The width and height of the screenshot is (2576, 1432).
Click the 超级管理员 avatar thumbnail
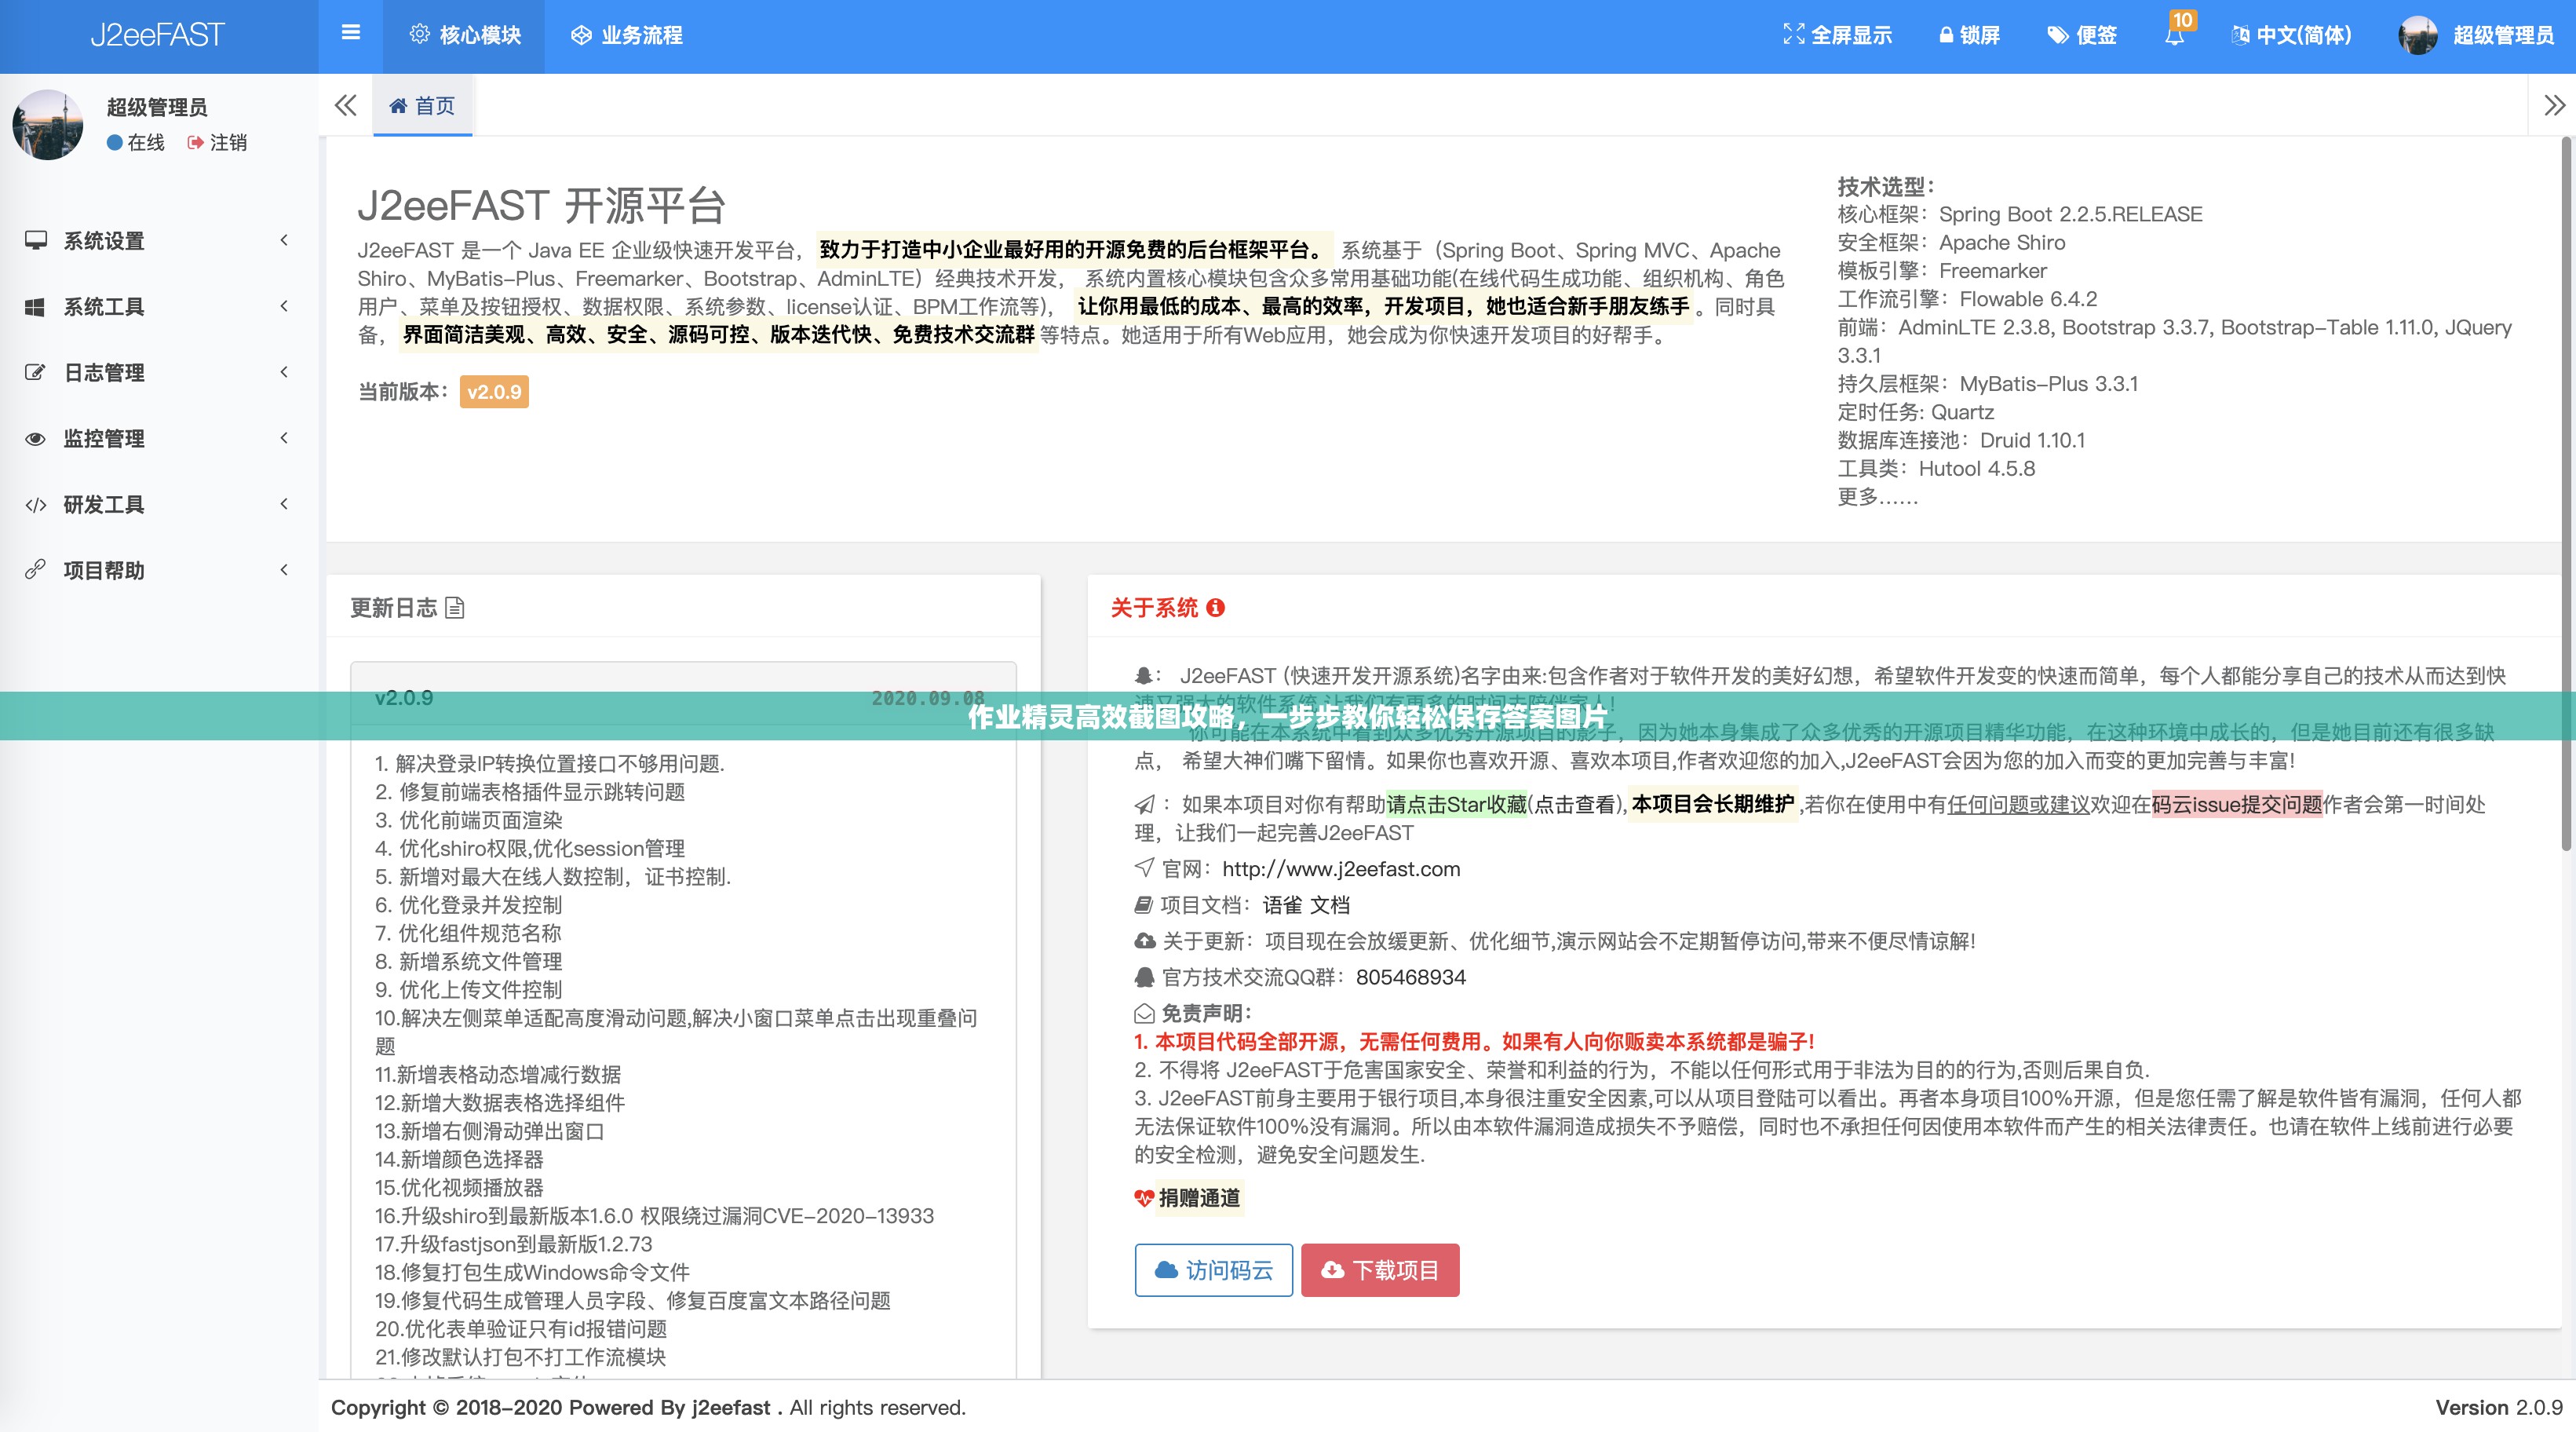(2418, 35)
